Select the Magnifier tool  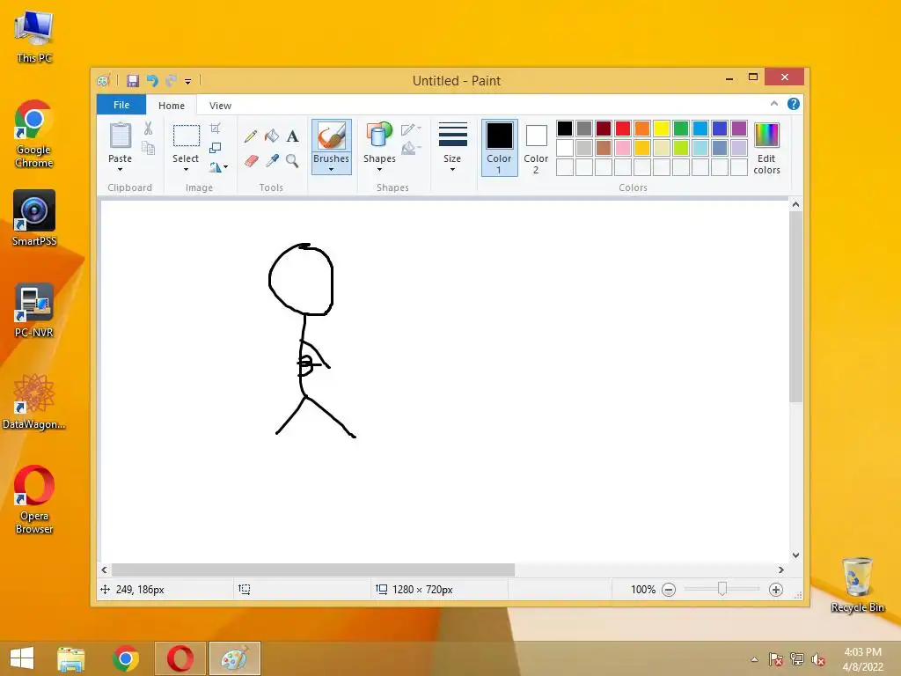coord(292,161)
